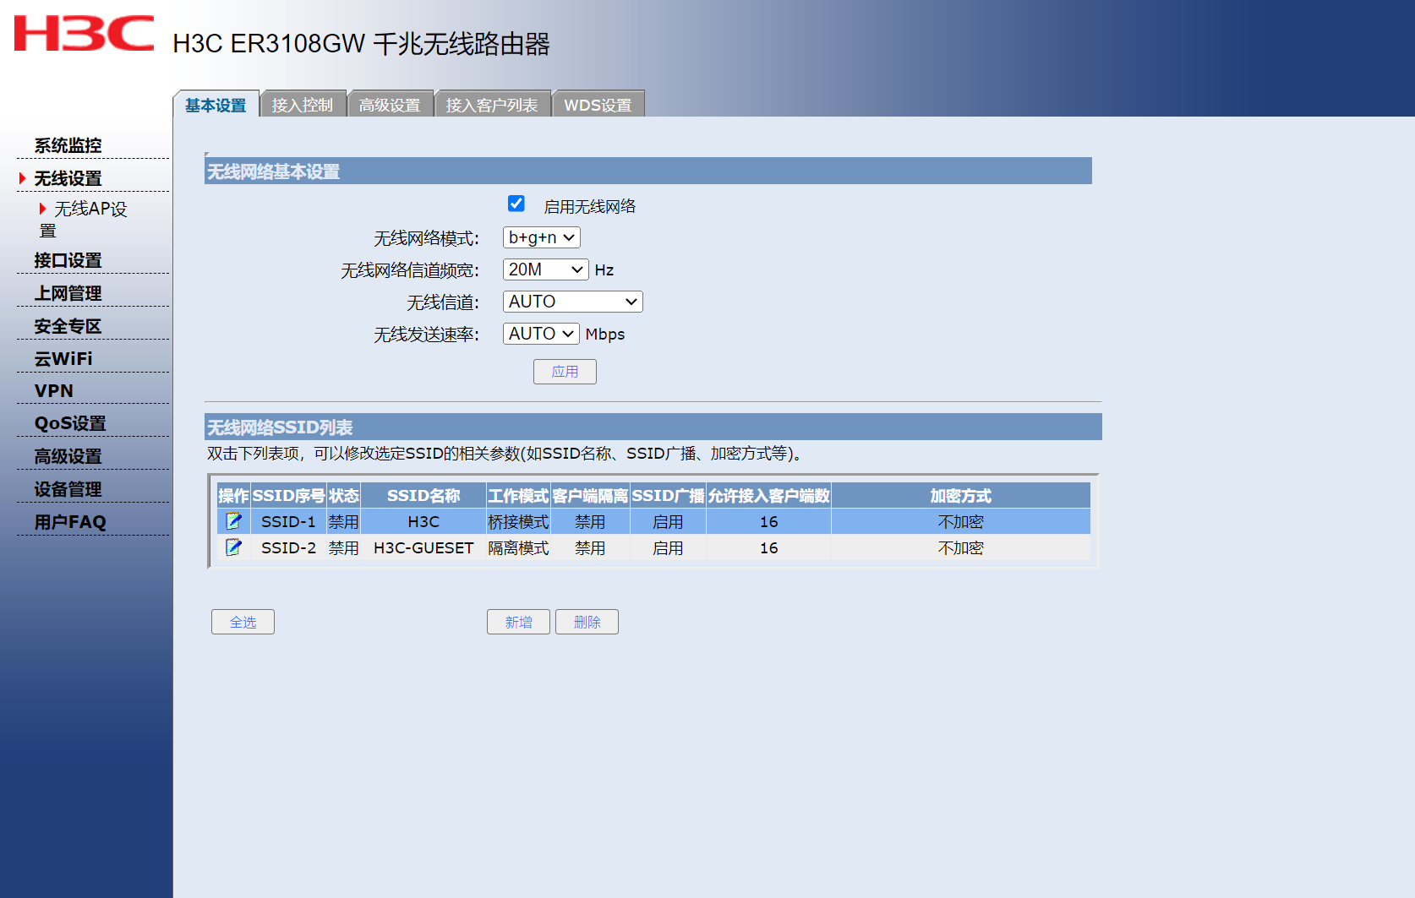
Task: Click the 加密方式 column header
Action: tap(961, 496)
